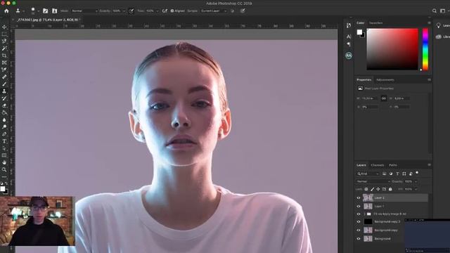
Task: Select the Rectangle shape tool
Action: (4, 155)
